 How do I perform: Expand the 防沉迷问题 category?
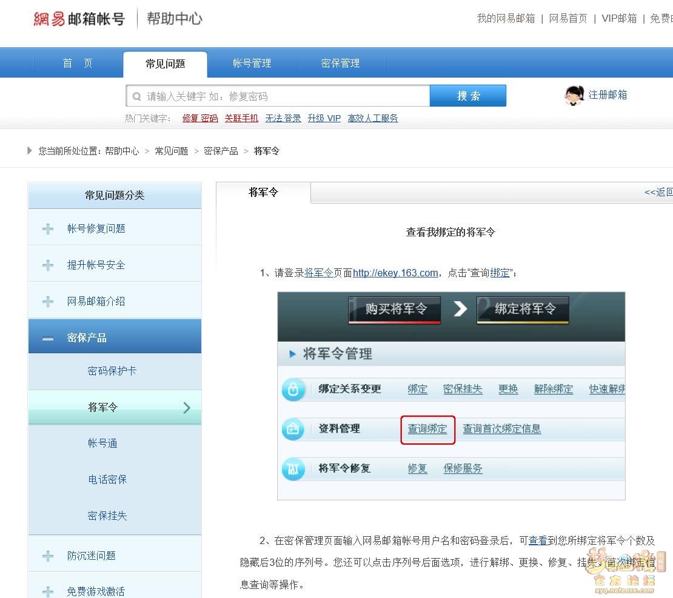click(48, 556)
